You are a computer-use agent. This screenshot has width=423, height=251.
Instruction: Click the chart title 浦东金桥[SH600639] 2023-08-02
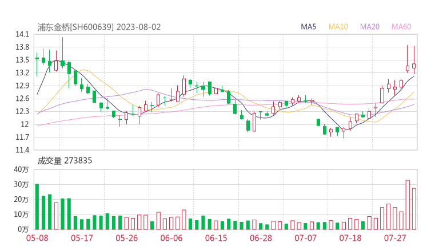(x=99, y=27)
